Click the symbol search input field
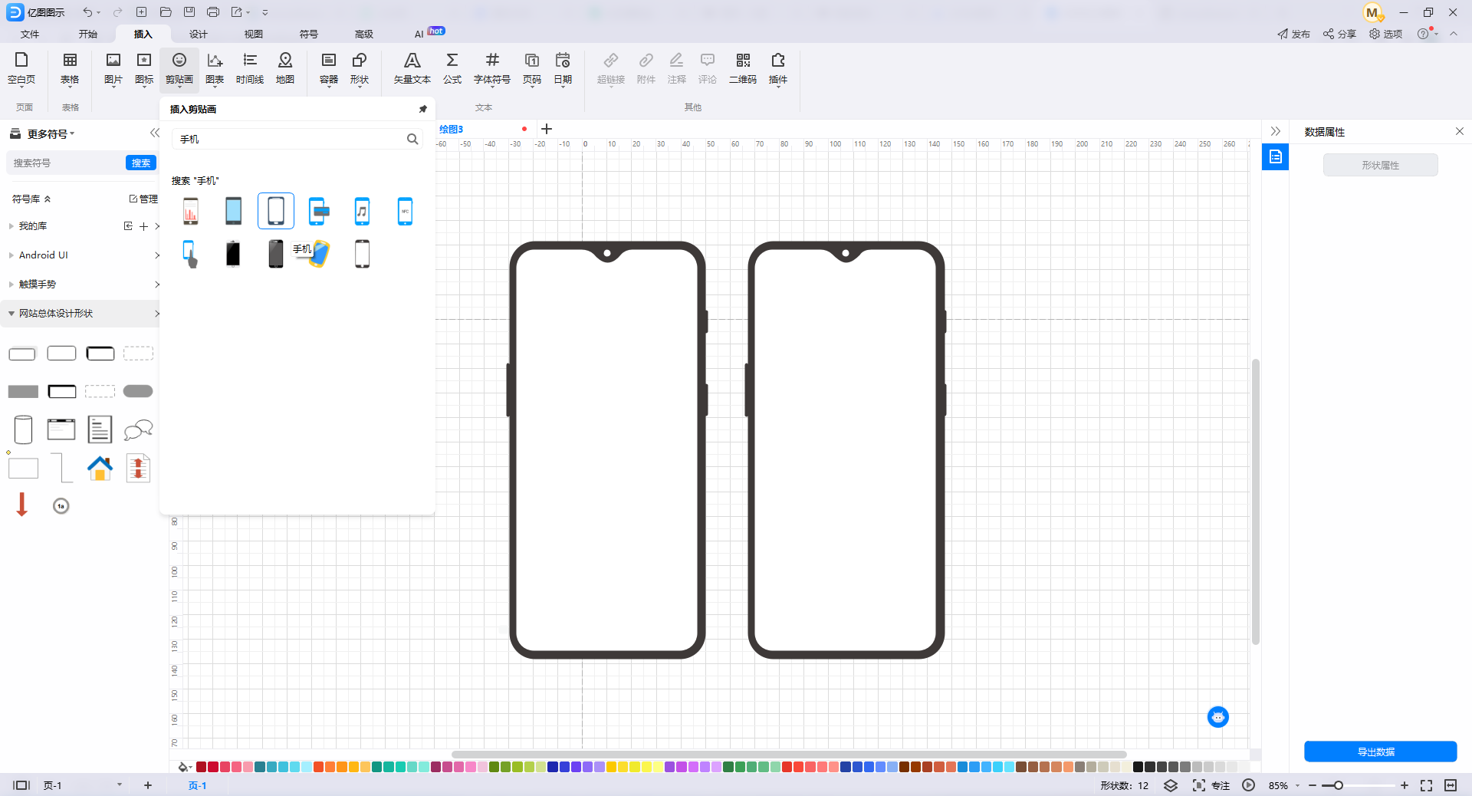 point(66,163)
